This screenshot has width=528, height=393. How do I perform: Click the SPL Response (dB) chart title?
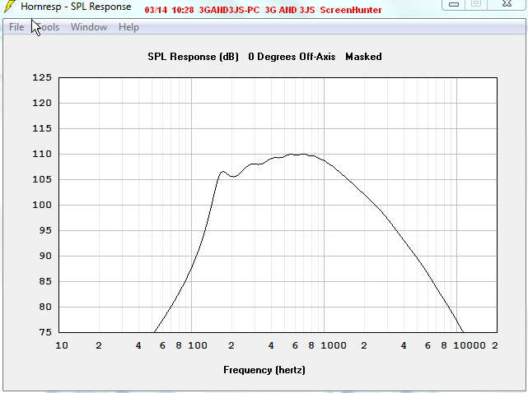click(193, 57)
